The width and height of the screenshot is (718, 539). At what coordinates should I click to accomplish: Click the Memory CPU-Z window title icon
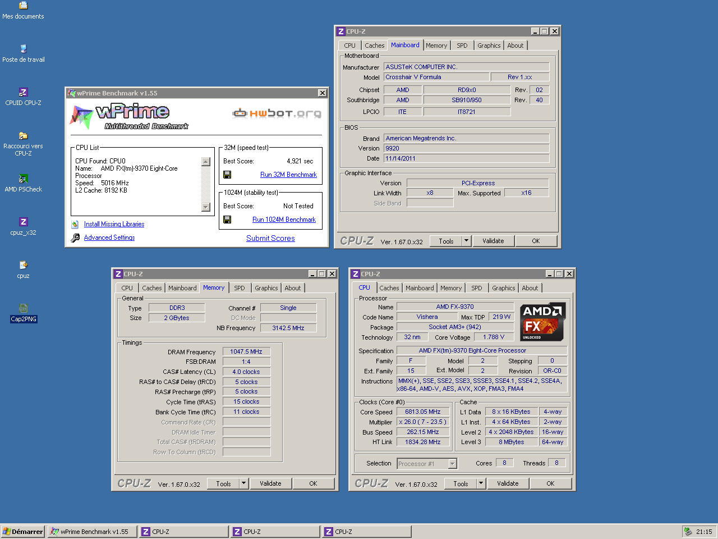[x=118, y=274]
